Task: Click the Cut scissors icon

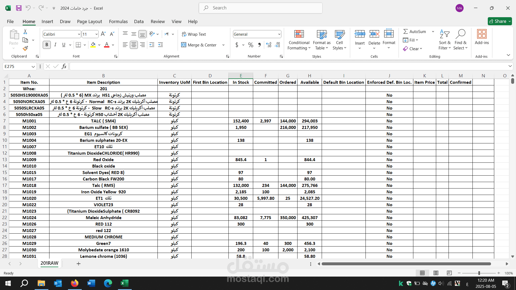Action: (x=25, y=32)
